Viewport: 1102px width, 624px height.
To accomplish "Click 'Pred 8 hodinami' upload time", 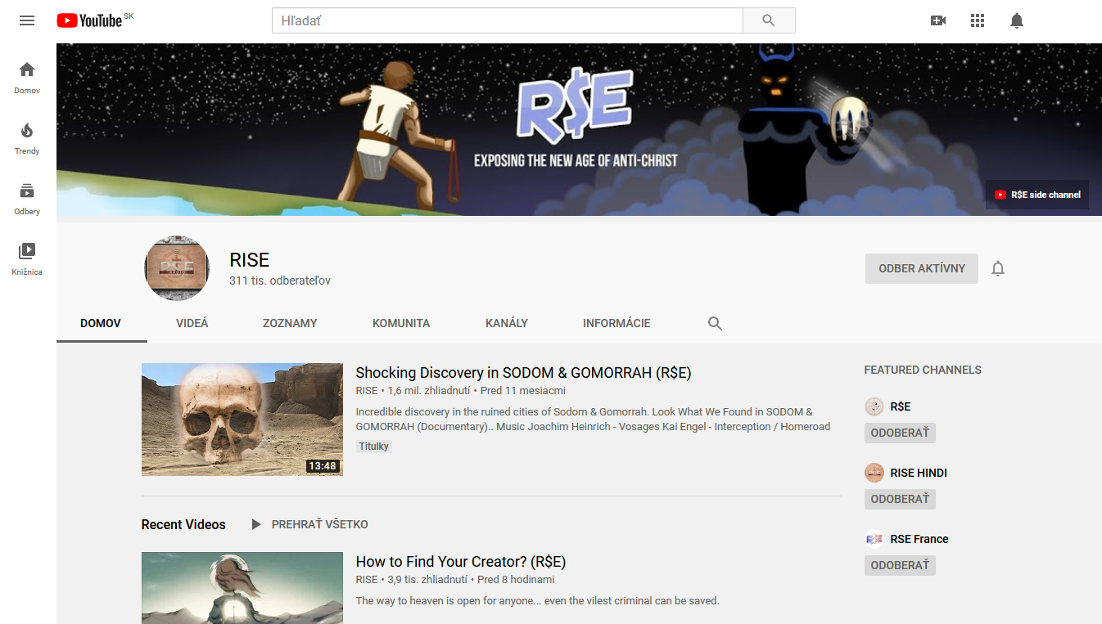I will tap(516, 580).
